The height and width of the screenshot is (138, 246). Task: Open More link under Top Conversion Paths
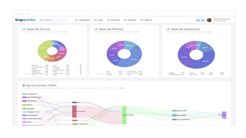point(122,88)
